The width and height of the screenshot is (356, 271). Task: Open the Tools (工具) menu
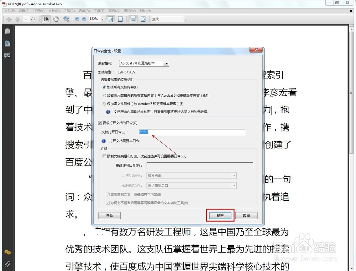[99, 11]
